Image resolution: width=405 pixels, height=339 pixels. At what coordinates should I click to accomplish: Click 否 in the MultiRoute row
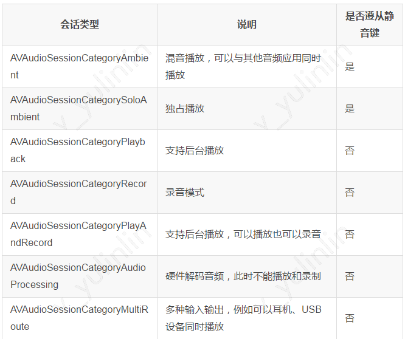point(350,318)
